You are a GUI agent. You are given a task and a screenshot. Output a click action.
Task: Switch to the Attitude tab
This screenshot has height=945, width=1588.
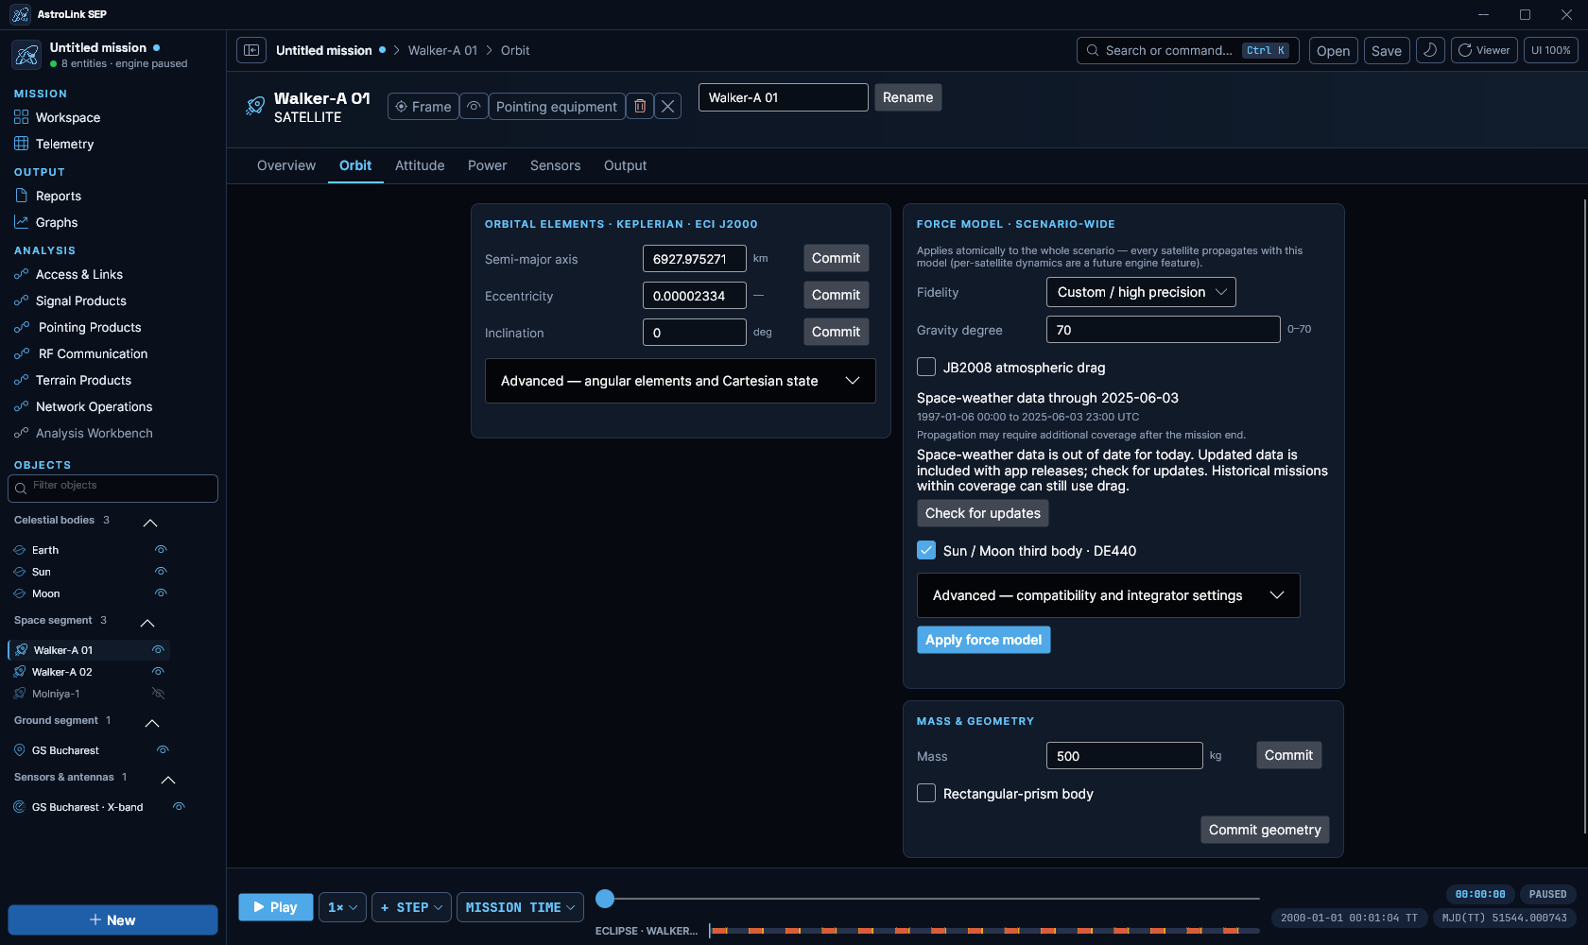[420, 165]
